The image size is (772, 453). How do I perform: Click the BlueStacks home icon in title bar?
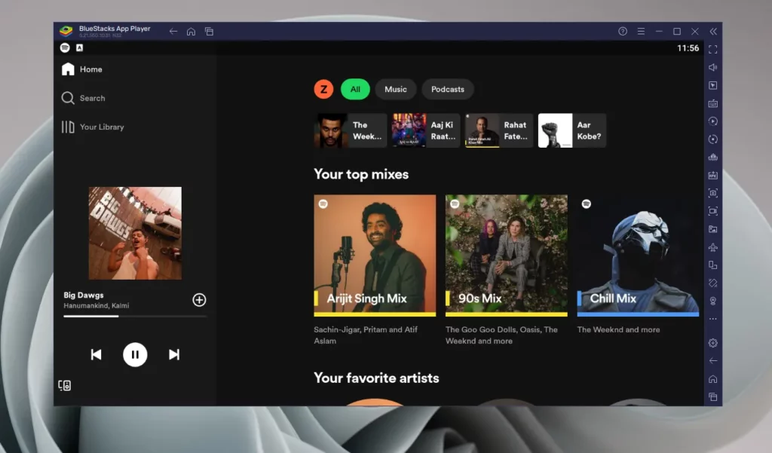tap(191, 32)
